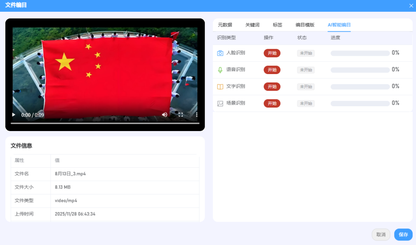
Task: Click the video time display 0:00 / 0:09
Action: [x=32, y=115]
